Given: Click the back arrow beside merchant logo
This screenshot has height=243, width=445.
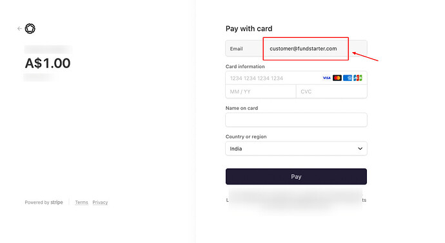Looking at the screenshot, I should coord(19,28).
